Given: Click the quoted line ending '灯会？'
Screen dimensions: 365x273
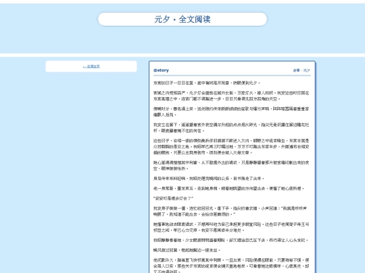Looking at the screenshot, I should 173,198.
